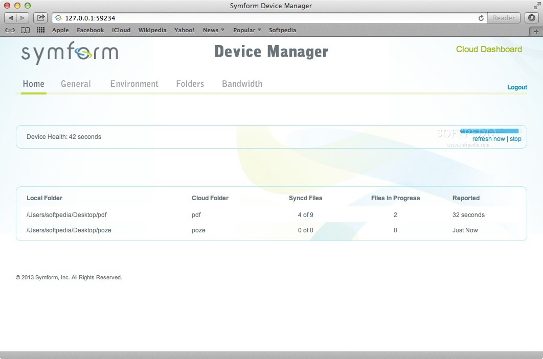This screenshot has height=359, width=543.
Task: Expand the Popular bookmarks dropdown
Action: [x=247, y=30]
